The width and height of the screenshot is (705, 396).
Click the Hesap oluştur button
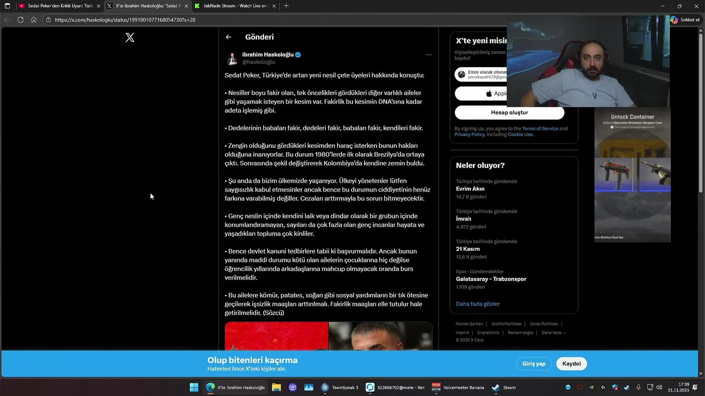click(x=509, y=112)
